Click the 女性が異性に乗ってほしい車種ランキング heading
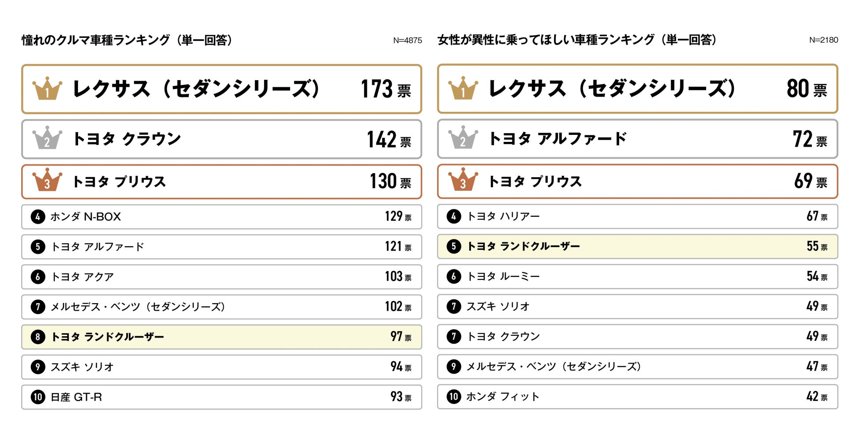 coord(577,40)
